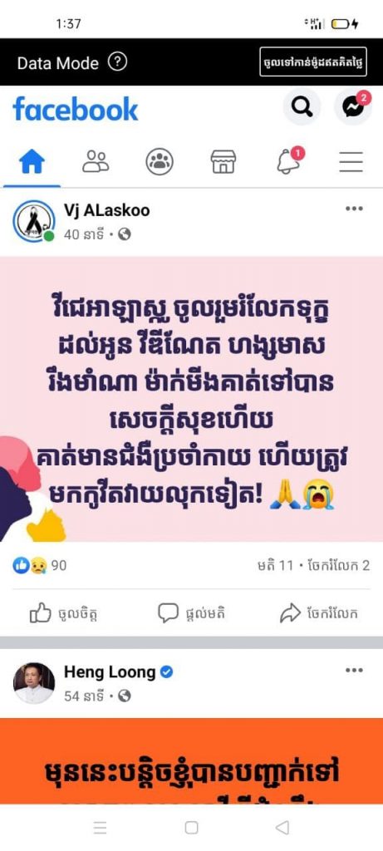The image size is (383, 851).
Task: Open Vj ALaskoo post options menu
Action: click(x=354, y=209)
